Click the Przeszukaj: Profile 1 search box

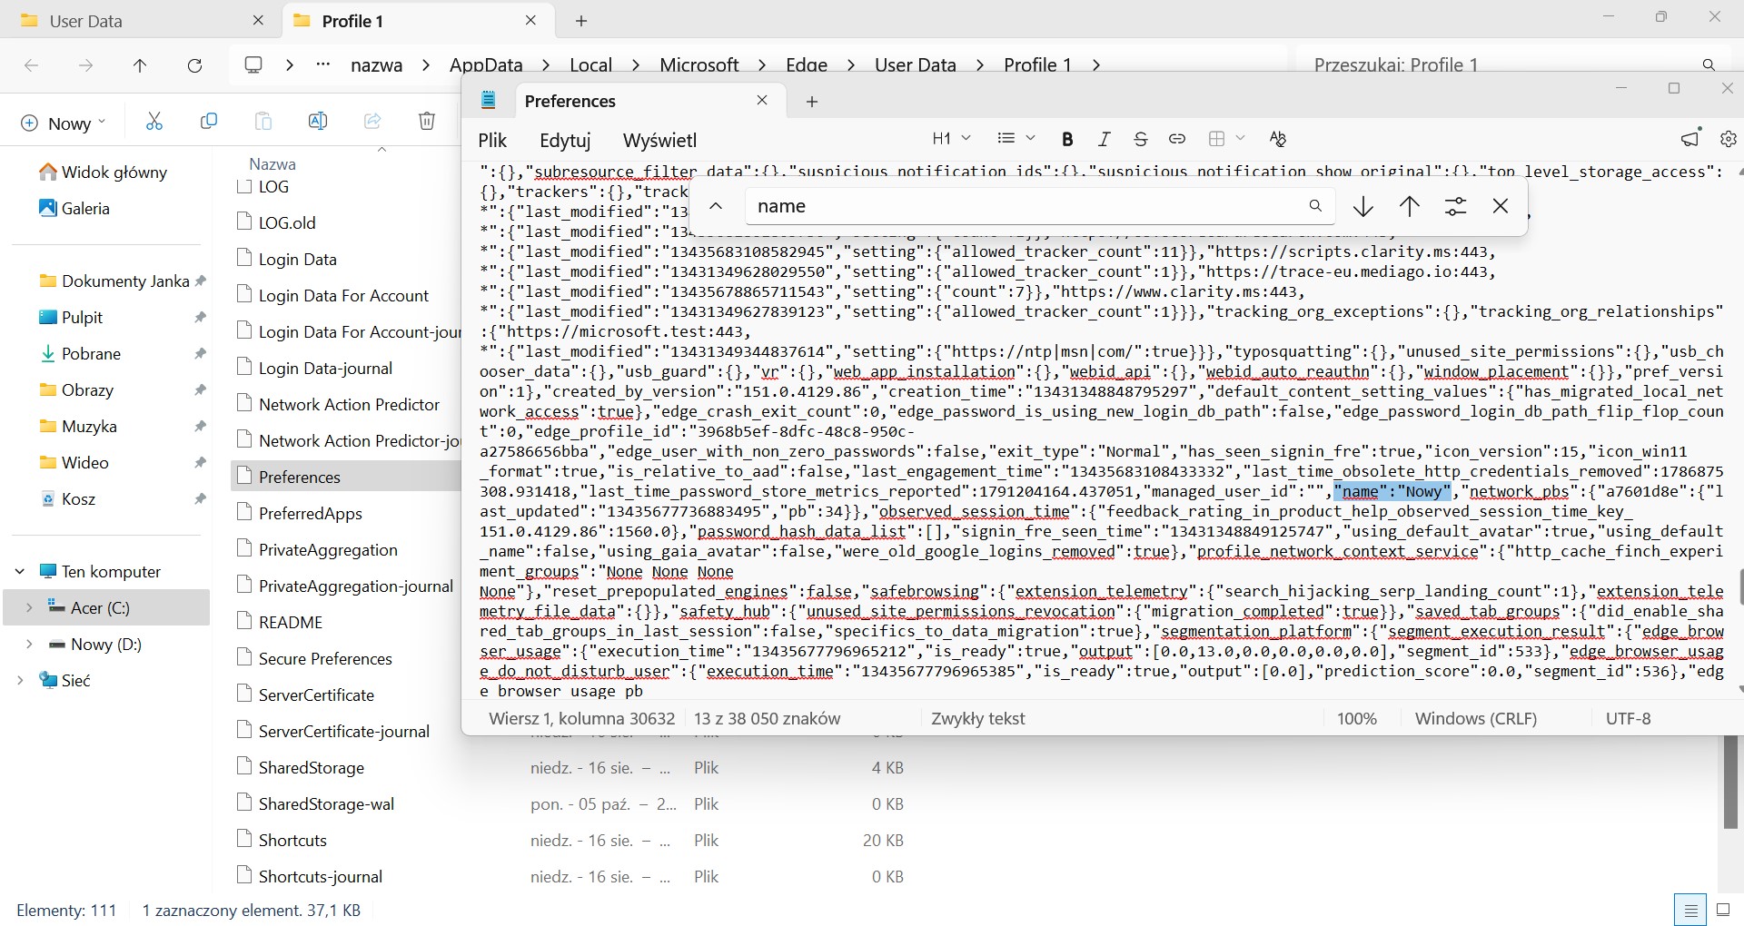pyautogui.click(x=1512, y=65)
